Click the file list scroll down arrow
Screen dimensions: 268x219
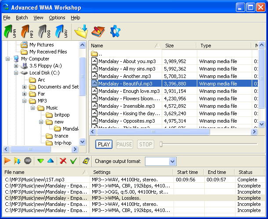[x=261, y=124]
